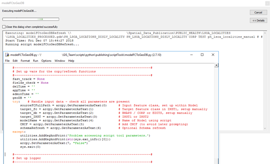Click the 'arcpy.SetParameterAsText(7, "False")' line
The image size is (270, 164).
54,143
